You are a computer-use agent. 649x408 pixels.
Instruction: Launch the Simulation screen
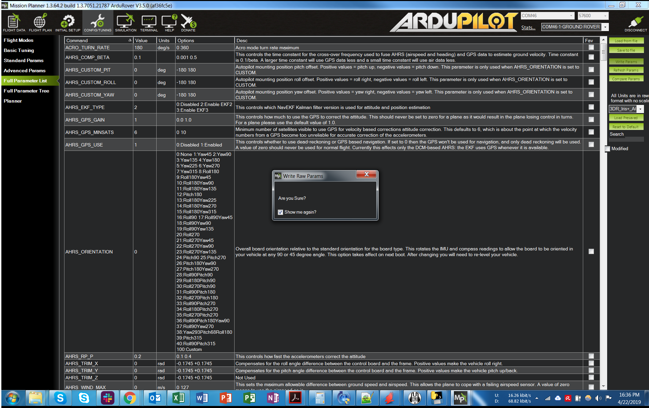tap(125, 22)
